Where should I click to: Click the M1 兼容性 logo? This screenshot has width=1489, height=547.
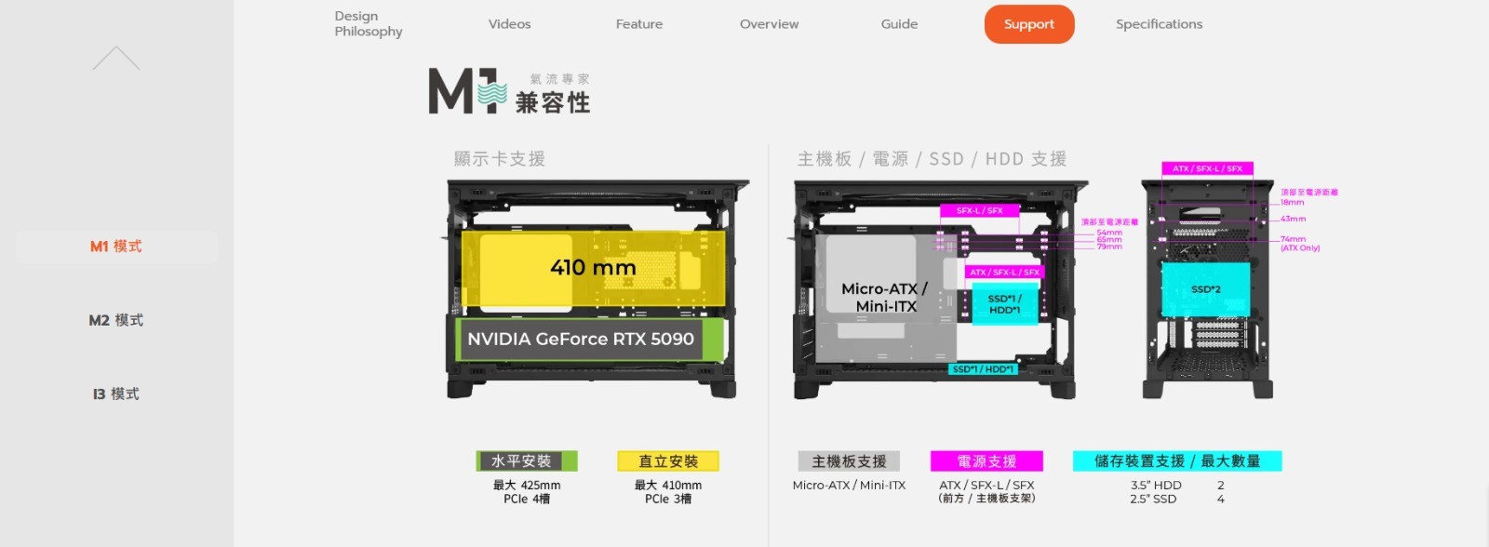[509, 91]
